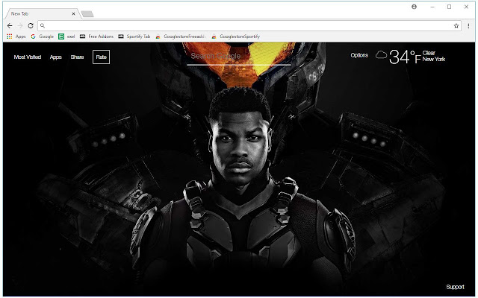Screen dimensions: 478x298
Task: Click the Search Google field
Action: 239,57
